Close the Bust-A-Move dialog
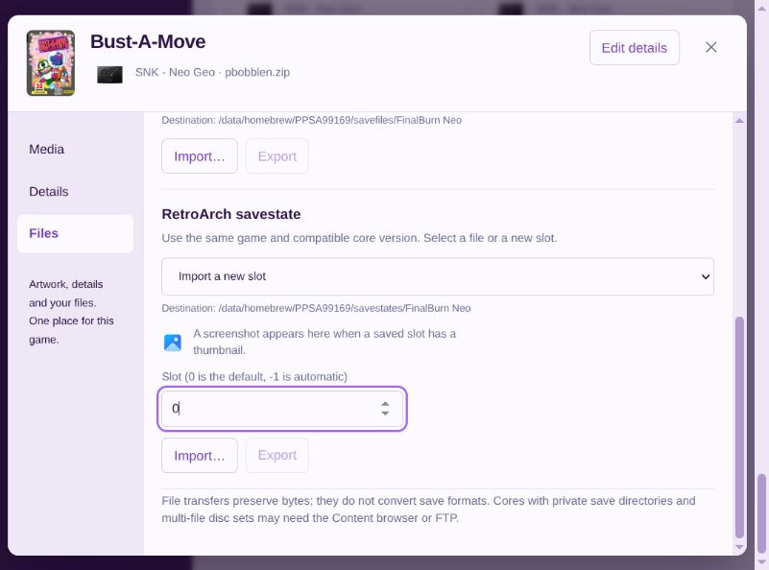This screenshot has width=769, height=570. (x=710, y=48)
